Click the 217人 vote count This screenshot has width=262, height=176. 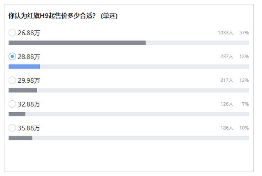pyautogui.click(x=226, y=80)
